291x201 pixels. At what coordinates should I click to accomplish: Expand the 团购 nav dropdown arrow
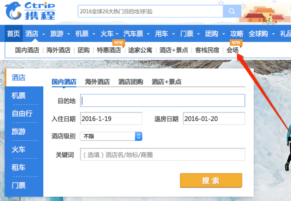click(x=224, y=34)
